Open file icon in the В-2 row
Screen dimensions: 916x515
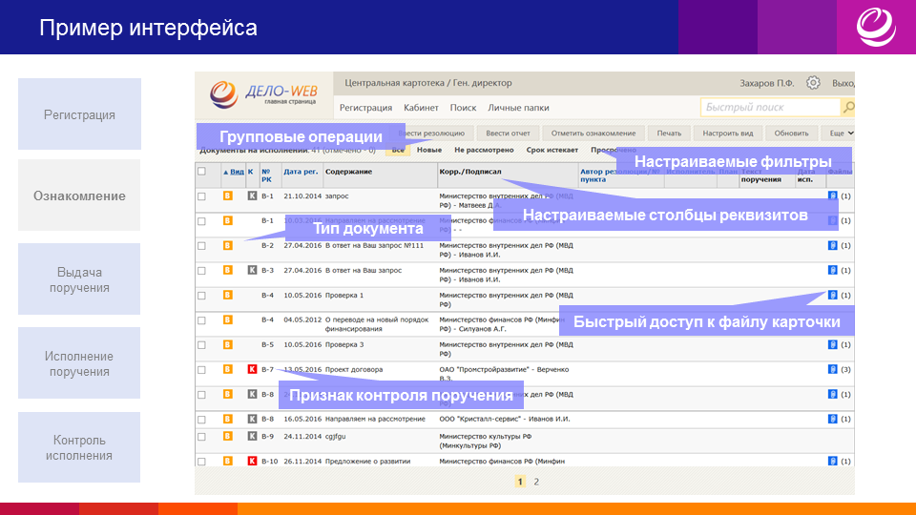pyautogui.click(x=832, y=245)
